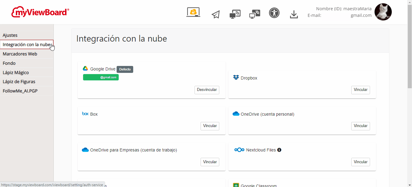Click 'OneDrive para Empresas (cuenta de trabajo)' label

tap(134, 150)
